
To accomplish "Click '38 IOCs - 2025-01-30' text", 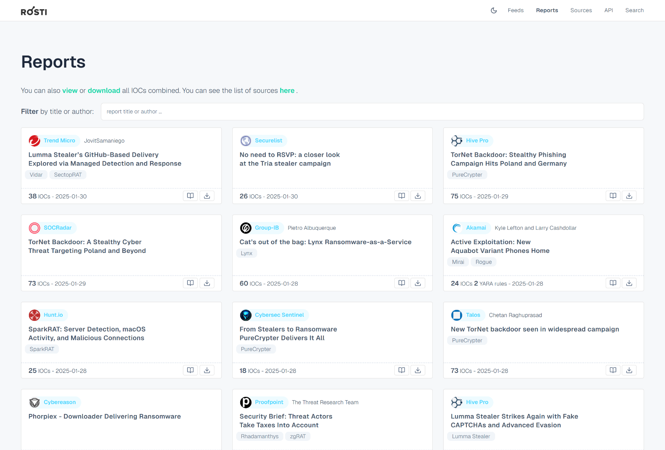I will coord(57,196).
